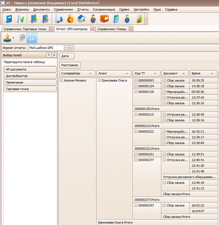Open the Отчеты menu

coord(83,10)
